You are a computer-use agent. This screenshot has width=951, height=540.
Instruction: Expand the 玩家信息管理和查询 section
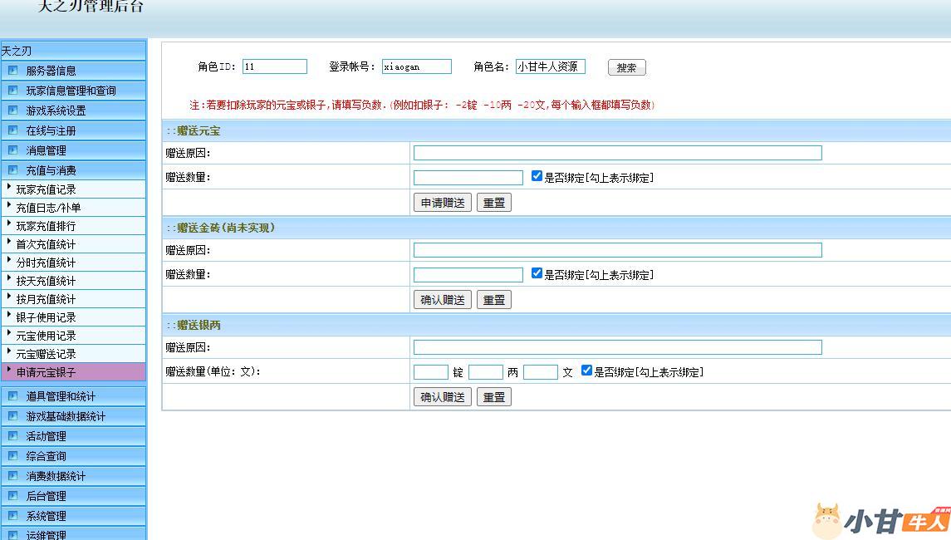point(71,91)
